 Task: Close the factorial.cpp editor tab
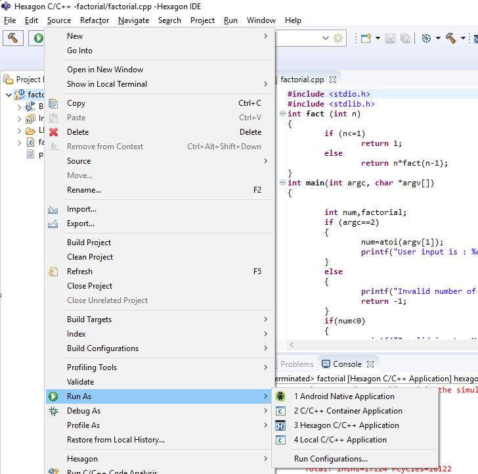pyautogui.click(x=333, y=80)
